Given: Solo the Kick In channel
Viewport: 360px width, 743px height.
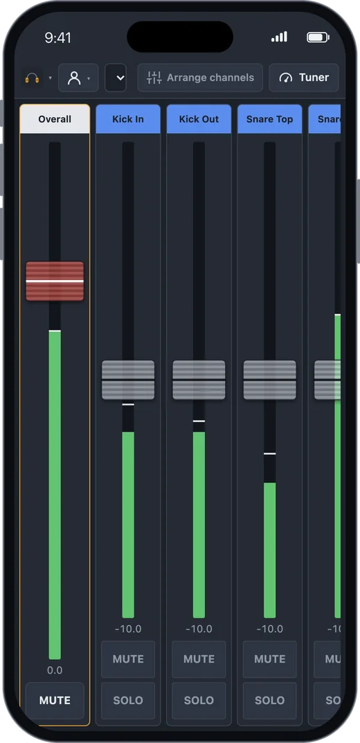Looking at the screenshot, I should tap(128, 700).
